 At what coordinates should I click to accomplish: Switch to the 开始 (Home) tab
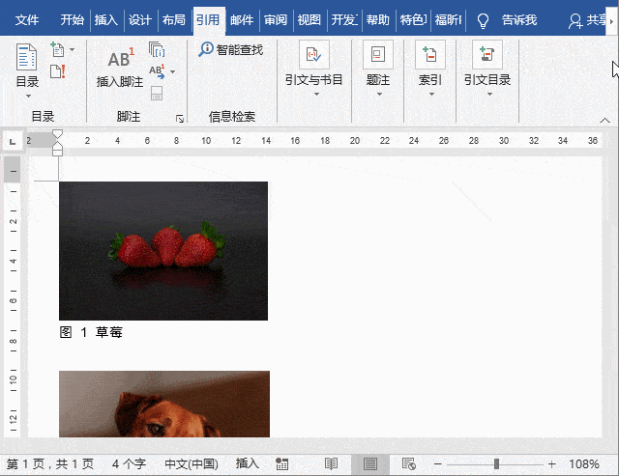click(72, 19)
